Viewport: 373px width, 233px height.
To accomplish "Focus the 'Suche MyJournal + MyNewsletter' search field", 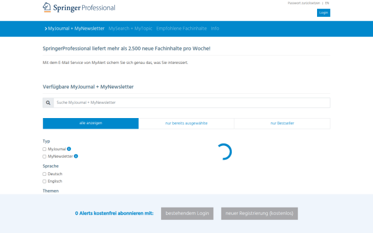I will pyautogui.click(x=191, y=103).
